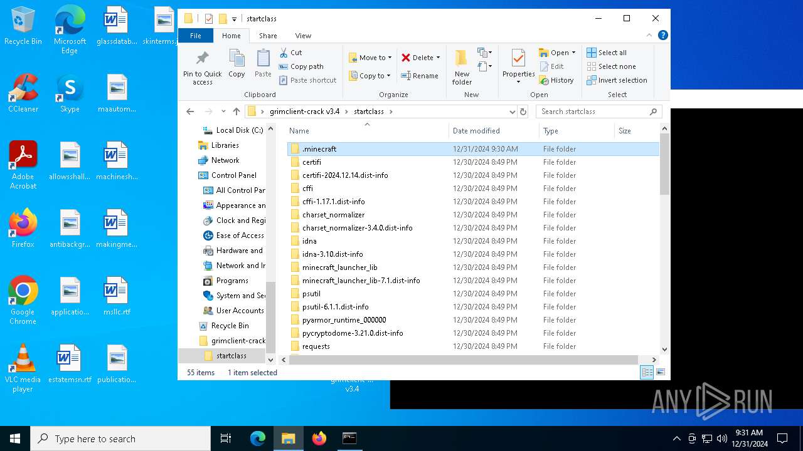
Task: Click Invert selection
Action: pyautogui.click(x=617, y=80)
